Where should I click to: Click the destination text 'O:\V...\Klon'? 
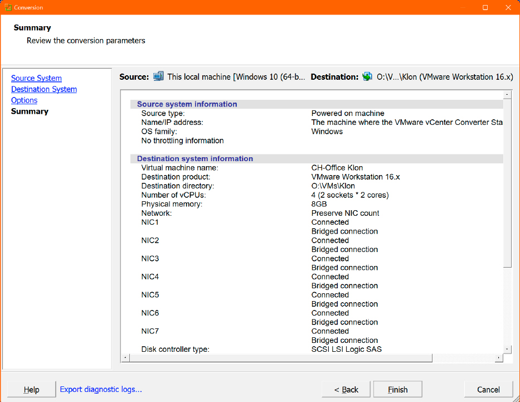[397, 77]
